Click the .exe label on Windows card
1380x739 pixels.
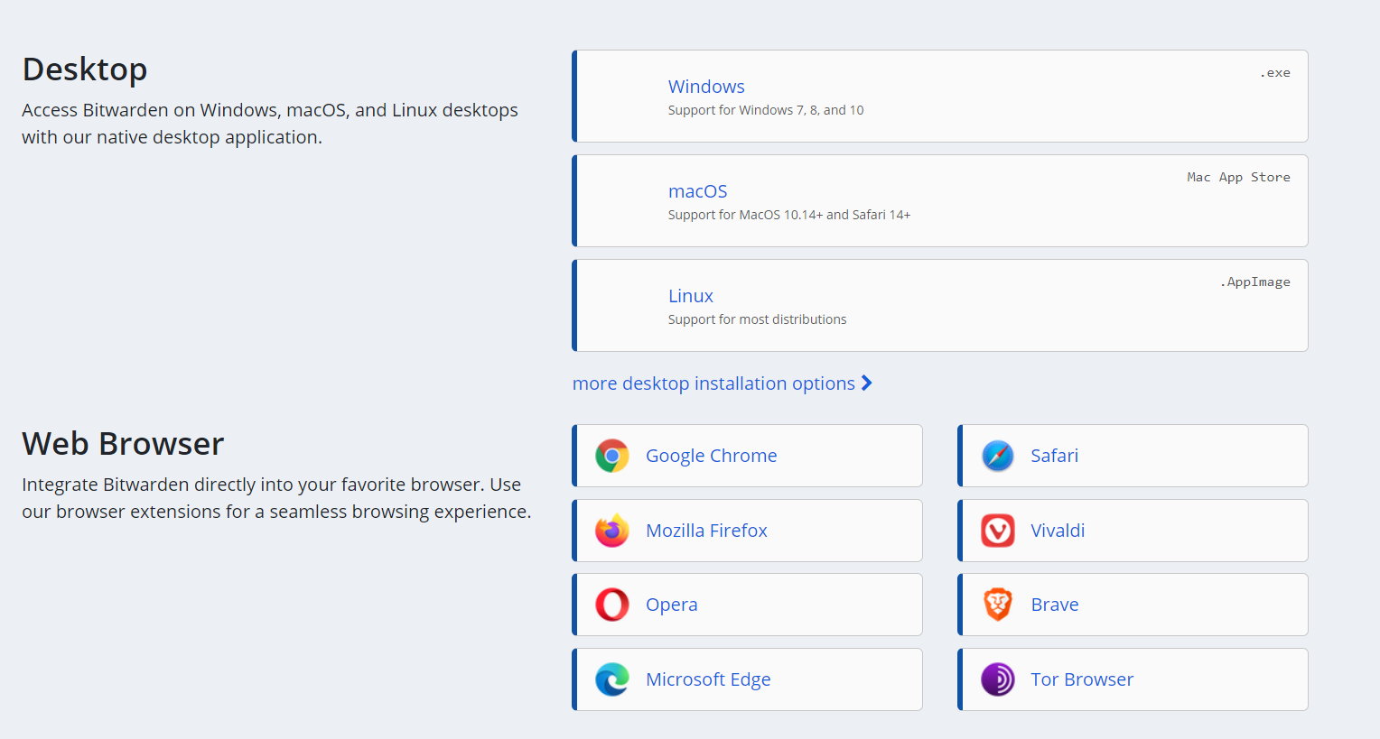[1275, 73]
